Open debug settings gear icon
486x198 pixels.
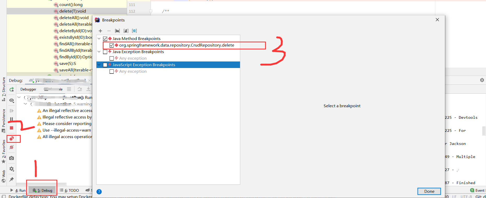click(12, 169)
